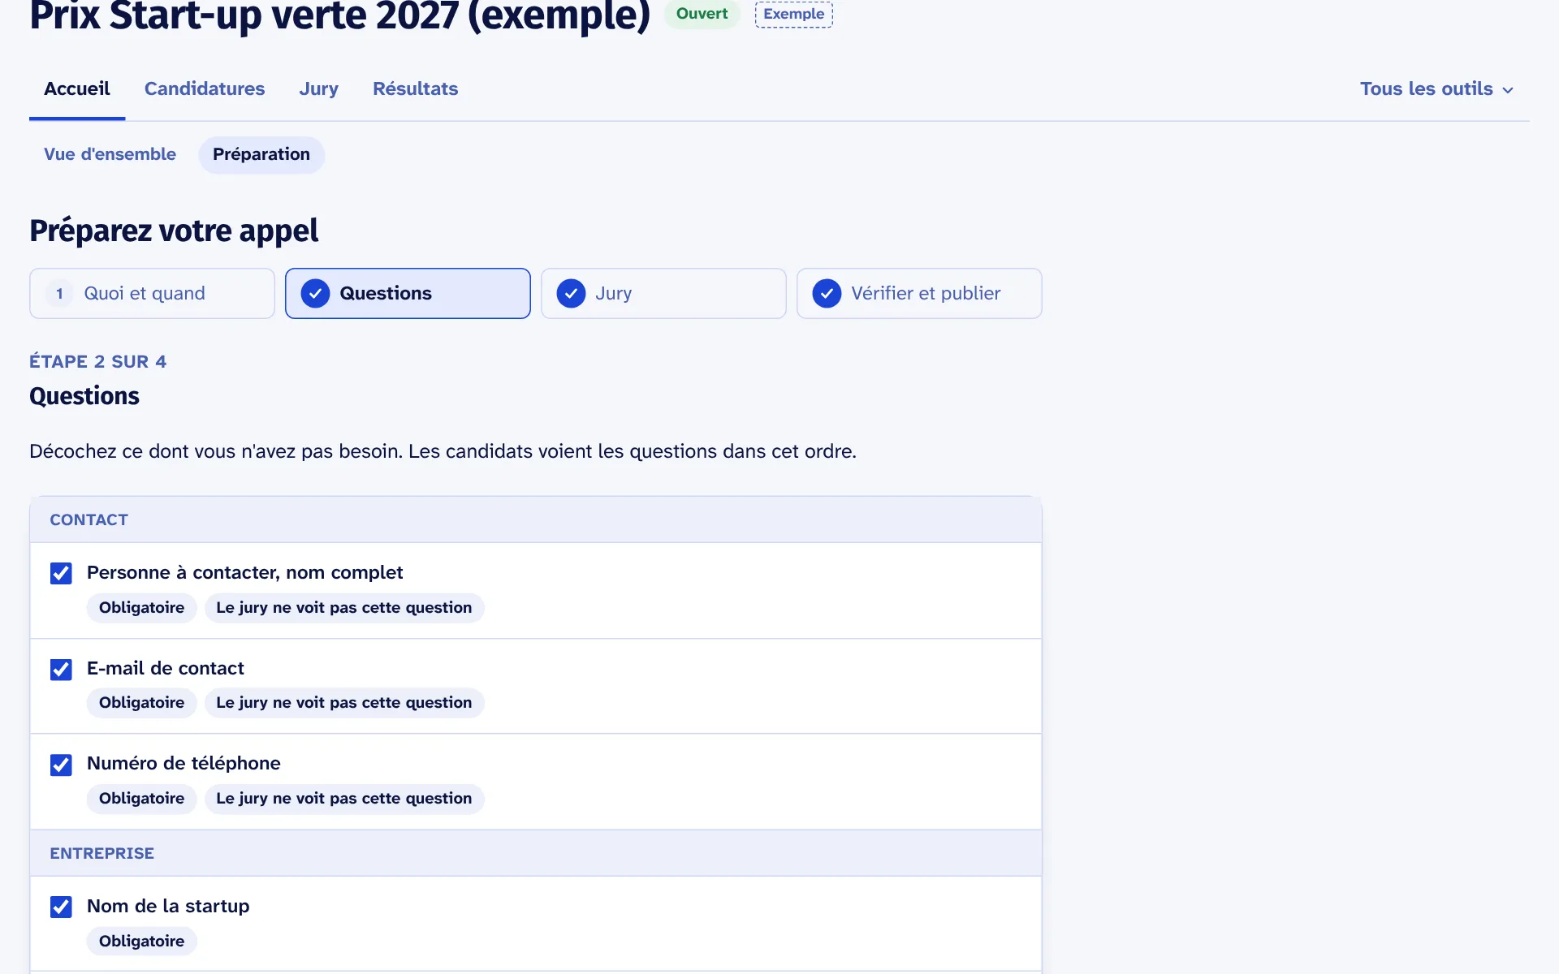
Task: Expand the Tous les outils dropdown
Action: click(1436, 88)
